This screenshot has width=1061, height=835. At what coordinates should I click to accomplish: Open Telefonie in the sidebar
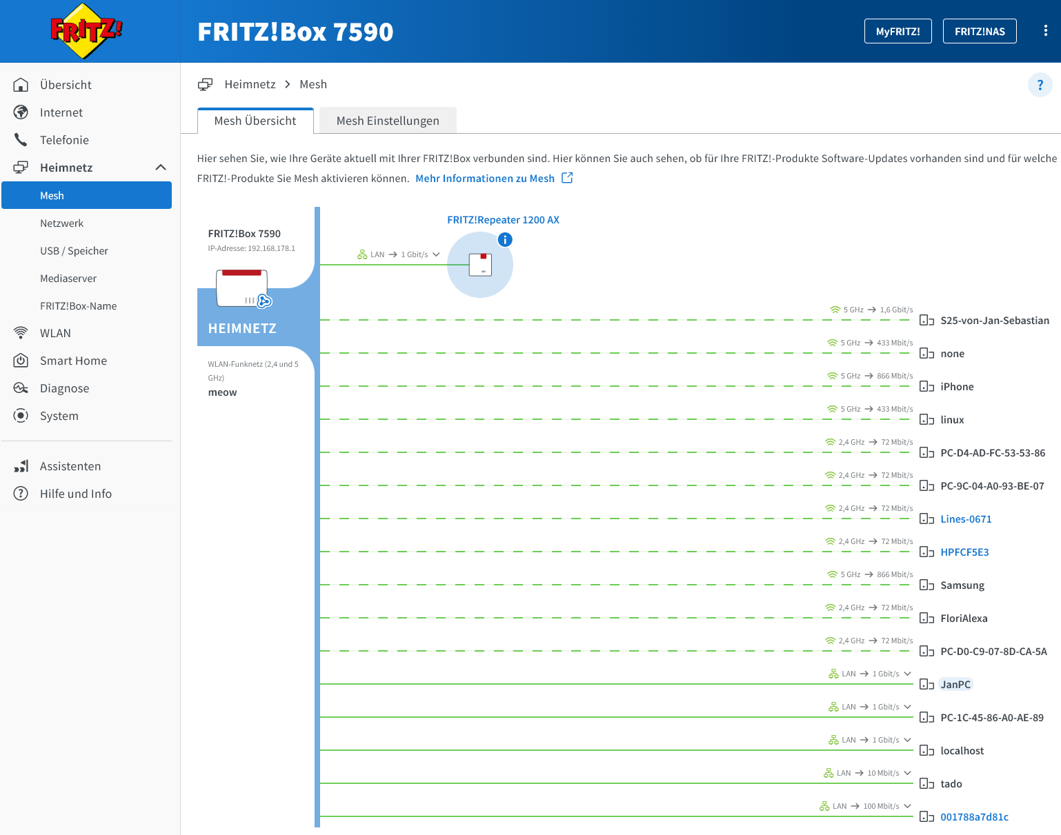[x=86, y=140]
